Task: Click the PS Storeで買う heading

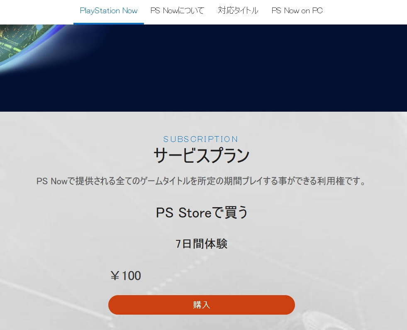Action: click(x=202, y=213)
